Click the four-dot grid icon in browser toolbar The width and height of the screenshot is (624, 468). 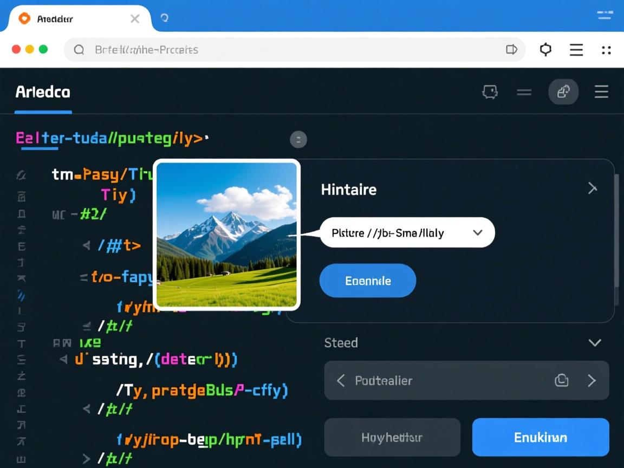[606, 50]
